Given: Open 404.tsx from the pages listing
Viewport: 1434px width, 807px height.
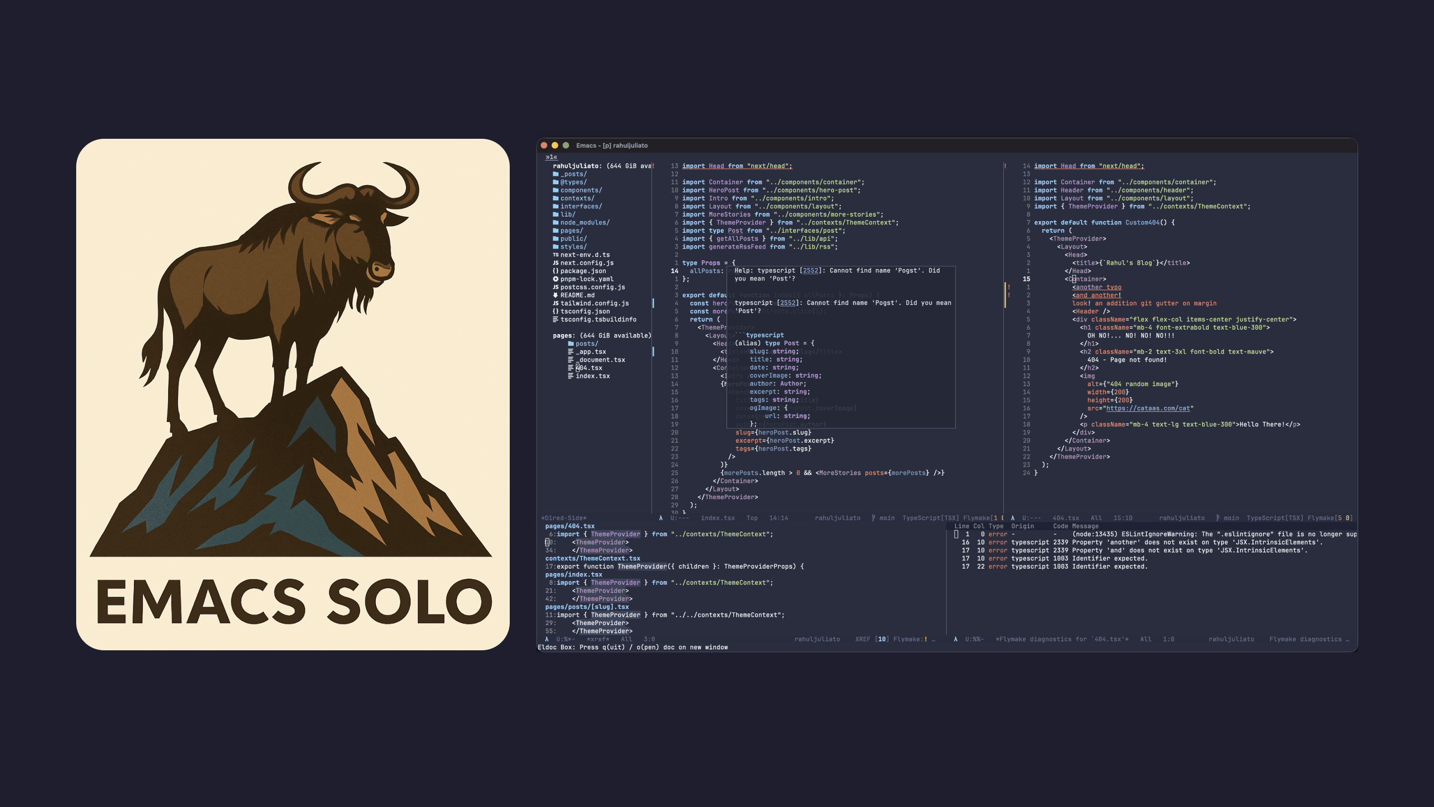Looking at the screenshot, I should 589,368.
